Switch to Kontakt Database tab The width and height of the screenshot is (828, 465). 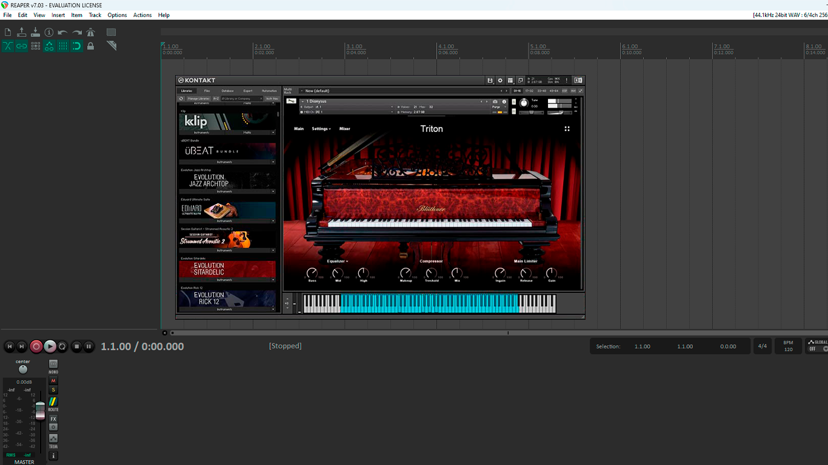[227, 91]
